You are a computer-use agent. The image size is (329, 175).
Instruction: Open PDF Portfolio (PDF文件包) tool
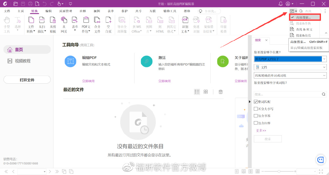(x=86, y=25)
